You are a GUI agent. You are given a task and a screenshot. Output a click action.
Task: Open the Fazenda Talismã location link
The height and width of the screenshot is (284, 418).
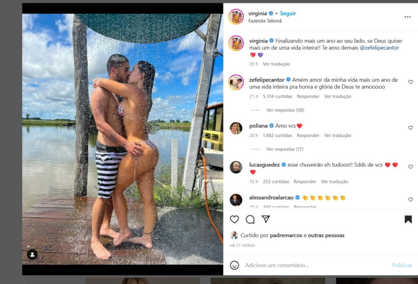pyautogui.click(x=265, y=21)
